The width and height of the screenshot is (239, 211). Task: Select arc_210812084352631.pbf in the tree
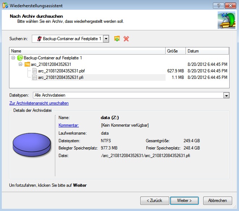pyautogui.click(x=61, y=71)
